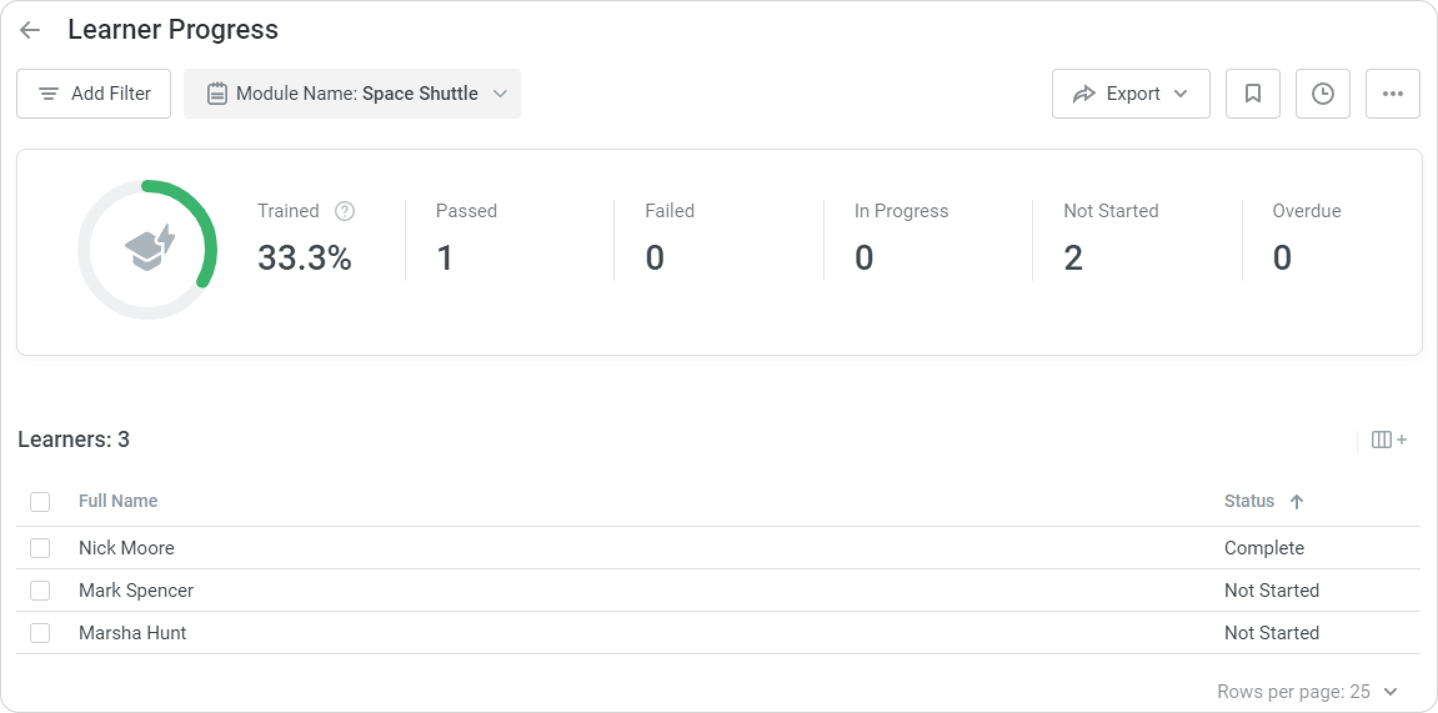The width and height of the screenshot is (1438, 713).
Task: Sort by the Full Name column header
Action: [118, 501]
